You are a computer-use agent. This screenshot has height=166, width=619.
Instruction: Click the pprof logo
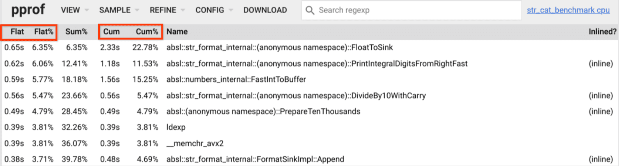point(28,10)
